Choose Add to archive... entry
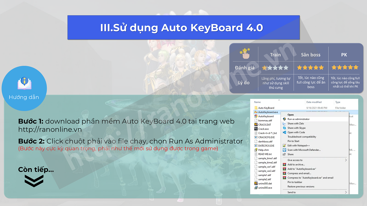 pyautogui.click(x=296, y=165)
